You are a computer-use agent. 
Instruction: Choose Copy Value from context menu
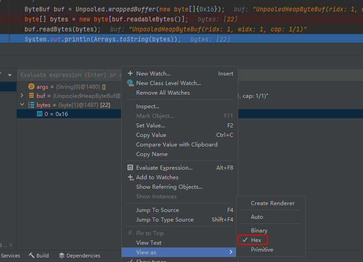151,135
